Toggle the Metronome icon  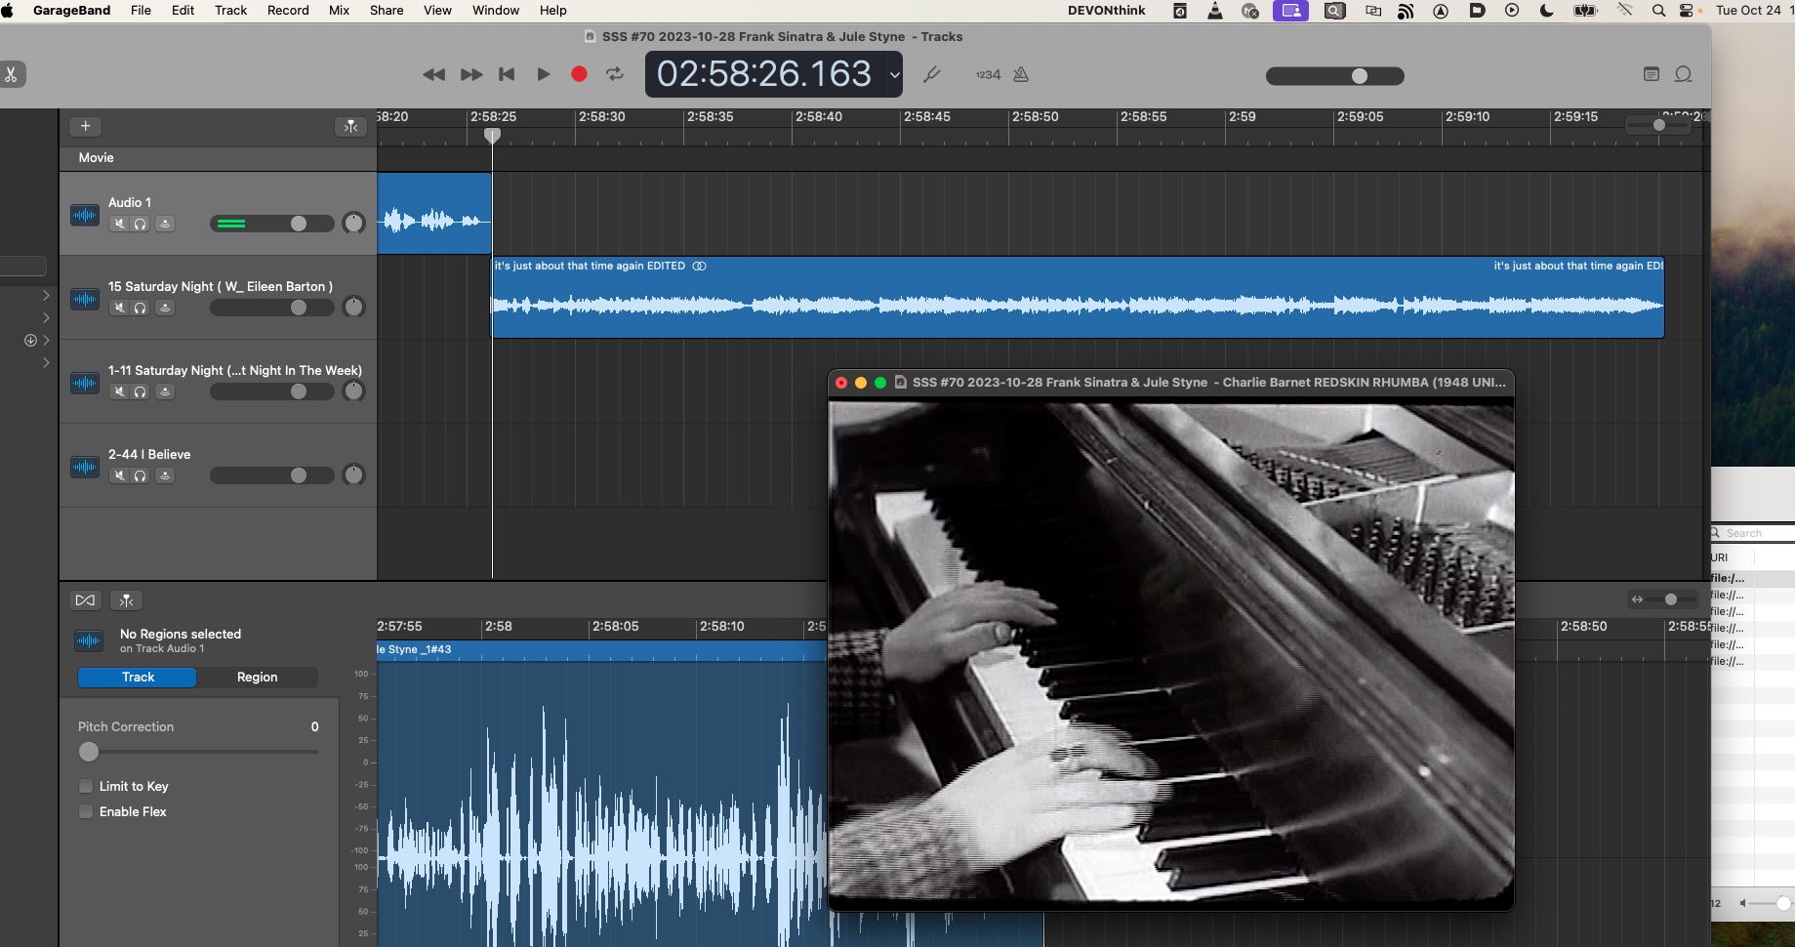click(1021, 74)
